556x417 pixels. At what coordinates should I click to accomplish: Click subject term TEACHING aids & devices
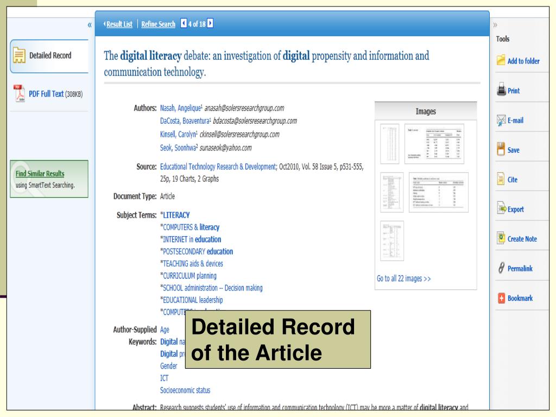click(193, 263)
